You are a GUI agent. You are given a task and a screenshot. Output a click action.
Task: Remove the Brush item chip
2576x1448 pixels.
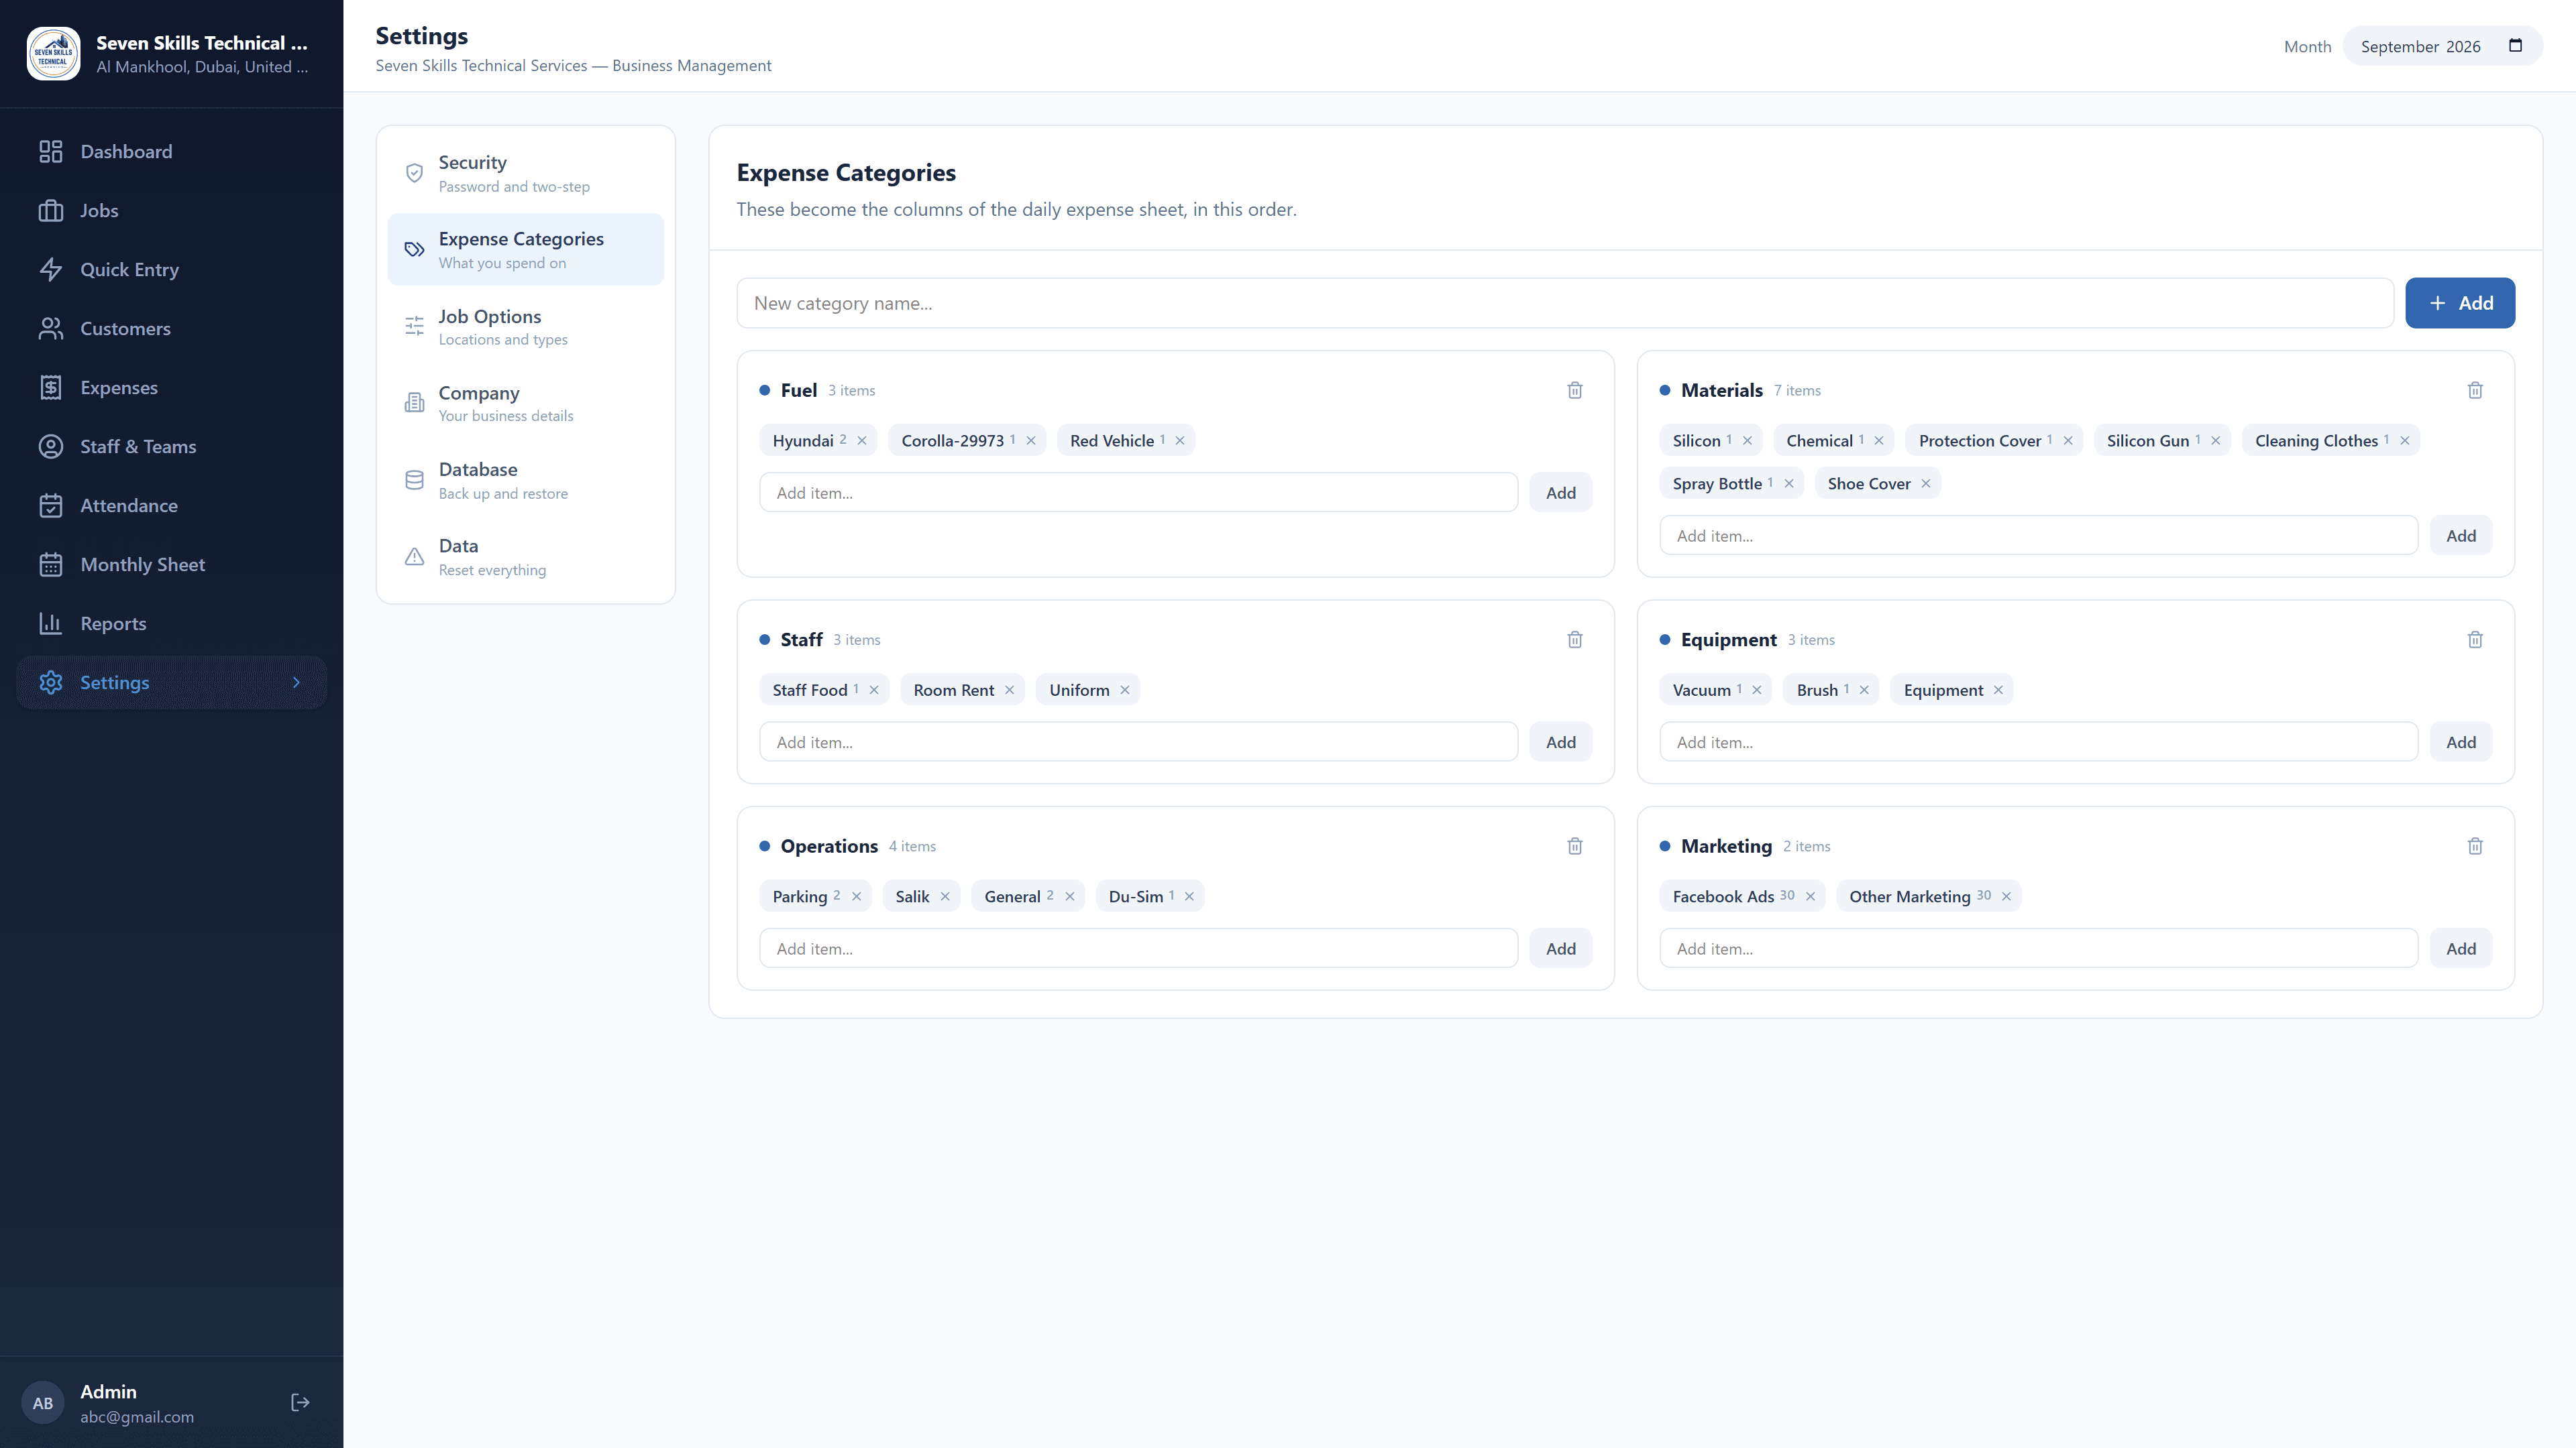point(1864,690)
